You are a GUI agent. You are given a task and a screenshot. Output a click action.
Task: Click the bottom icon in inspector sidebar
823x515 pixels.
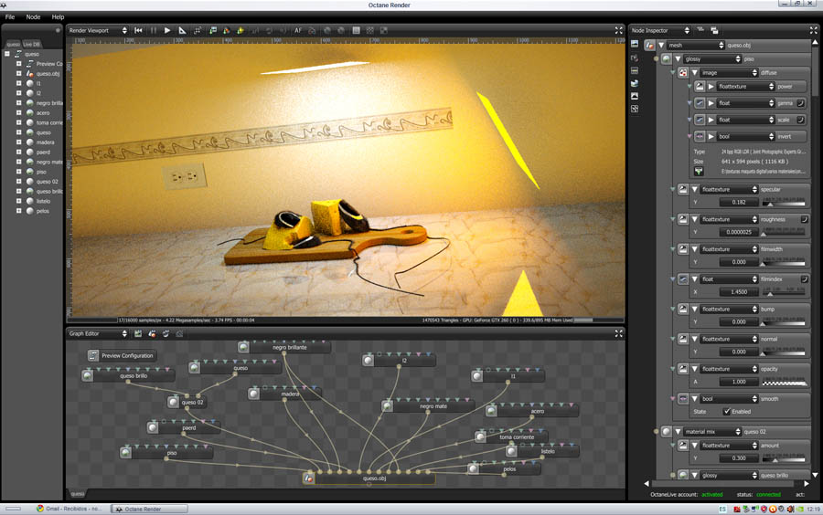635,109
